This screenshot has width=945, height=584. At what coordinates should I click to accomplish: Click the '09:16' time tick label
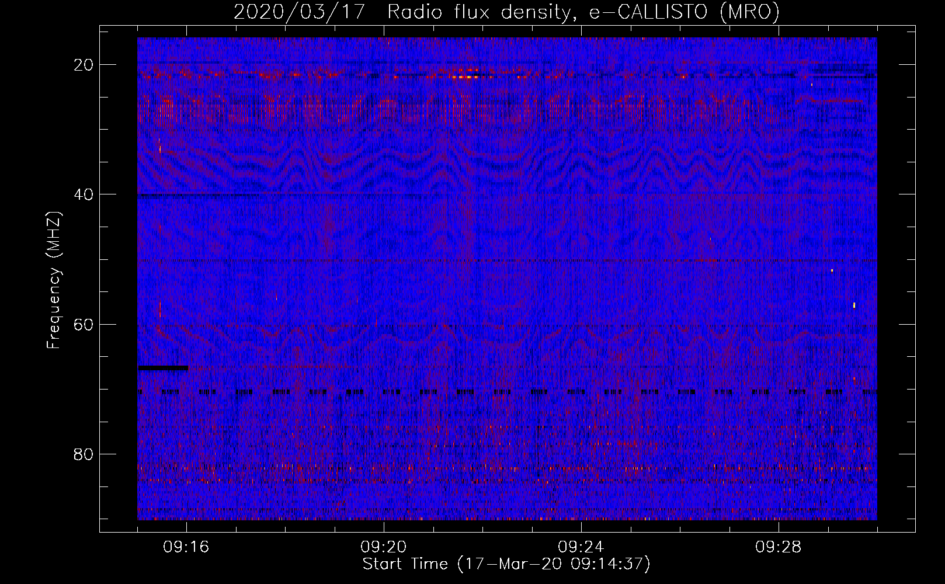(x=186, y=547)
